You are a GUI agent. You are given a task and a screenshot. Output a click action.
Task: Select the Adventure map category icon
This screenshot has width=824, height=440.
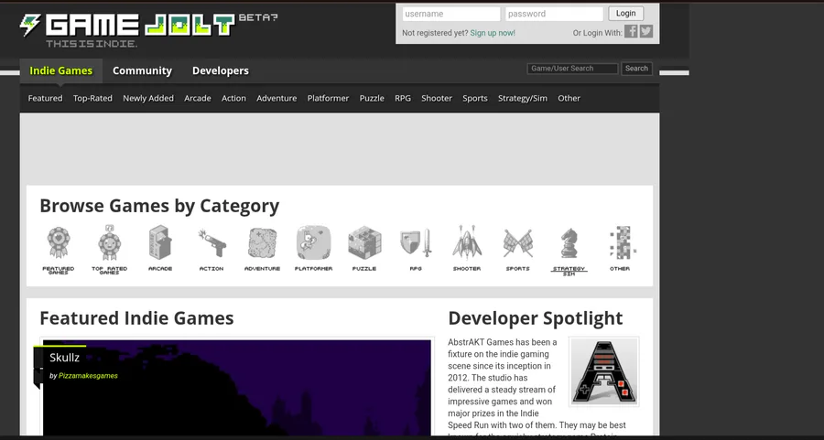click(x=262, y=242)
